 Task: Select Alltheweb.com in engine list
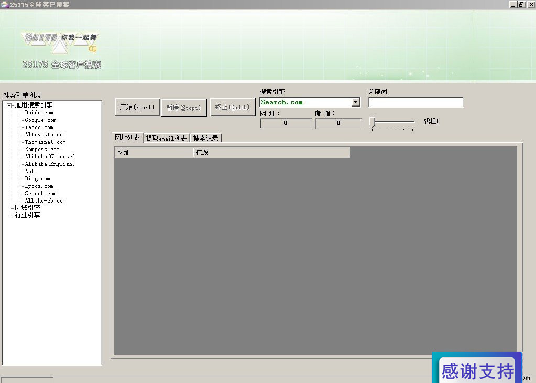click(45, 201)
